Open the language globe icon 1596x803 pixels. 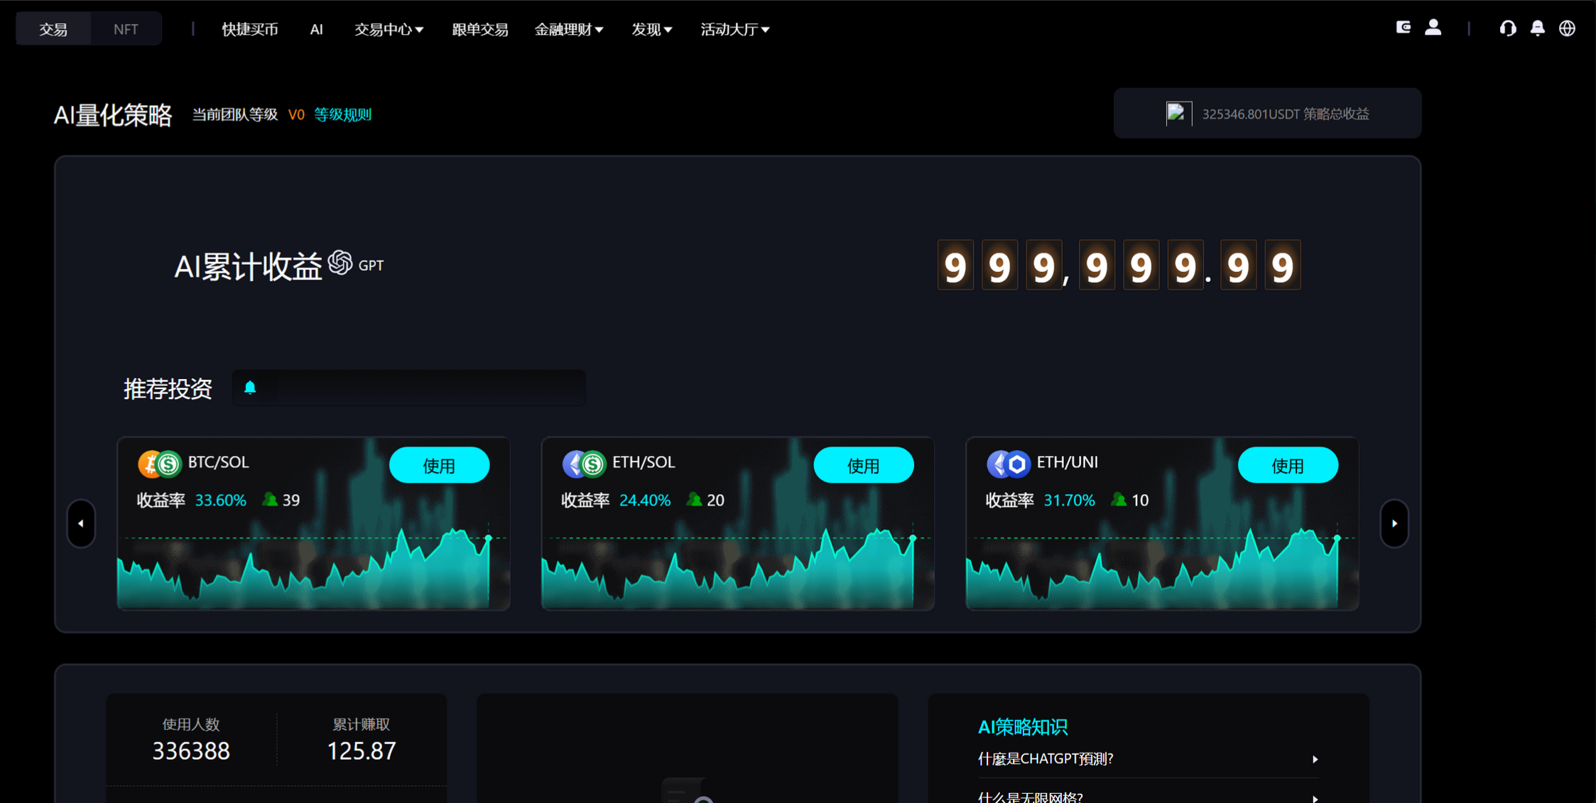pyautogui.click(x=1567, y=28)
